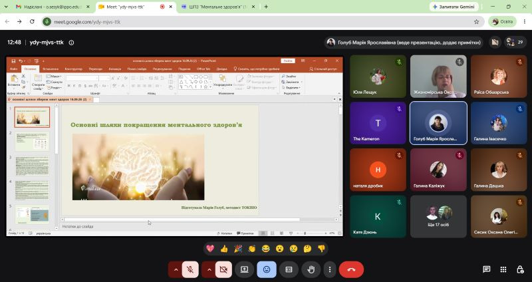This screenshot has width=532, height=282.
Task: Show the participants list with 29 people
Action: [x=515, y=43]
